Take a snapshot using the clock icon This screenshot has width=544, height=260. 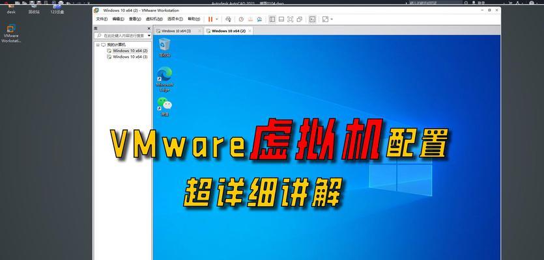pos(241,19)
